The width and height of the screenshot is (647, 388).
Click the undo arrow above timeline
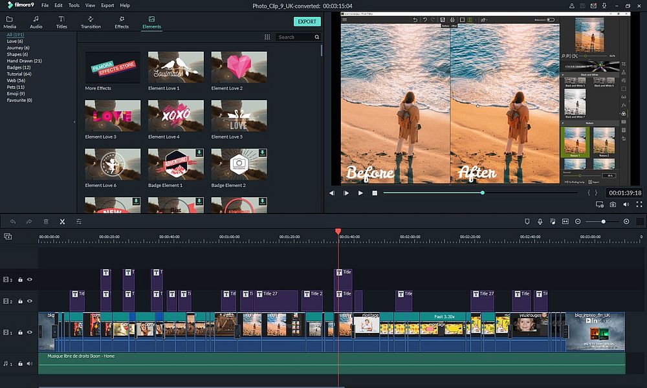[12, 221]
